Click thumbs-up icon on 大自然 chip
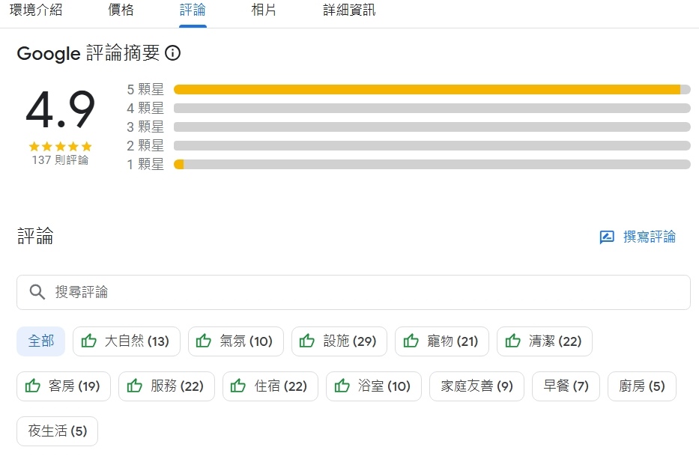Screen dimensions: 699x456 tap(89, 341)
